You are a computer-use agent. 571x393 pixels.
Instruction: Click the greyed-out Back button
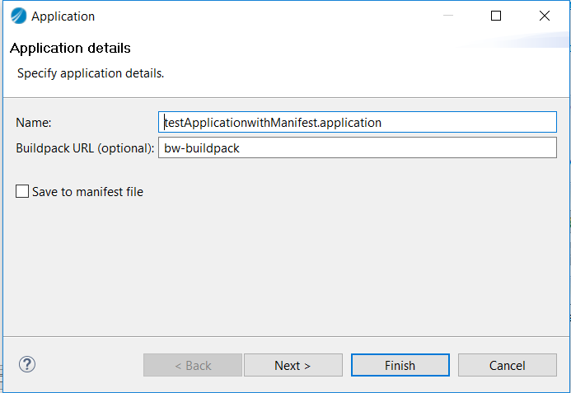pyautogui.click(x=193, y=365)
